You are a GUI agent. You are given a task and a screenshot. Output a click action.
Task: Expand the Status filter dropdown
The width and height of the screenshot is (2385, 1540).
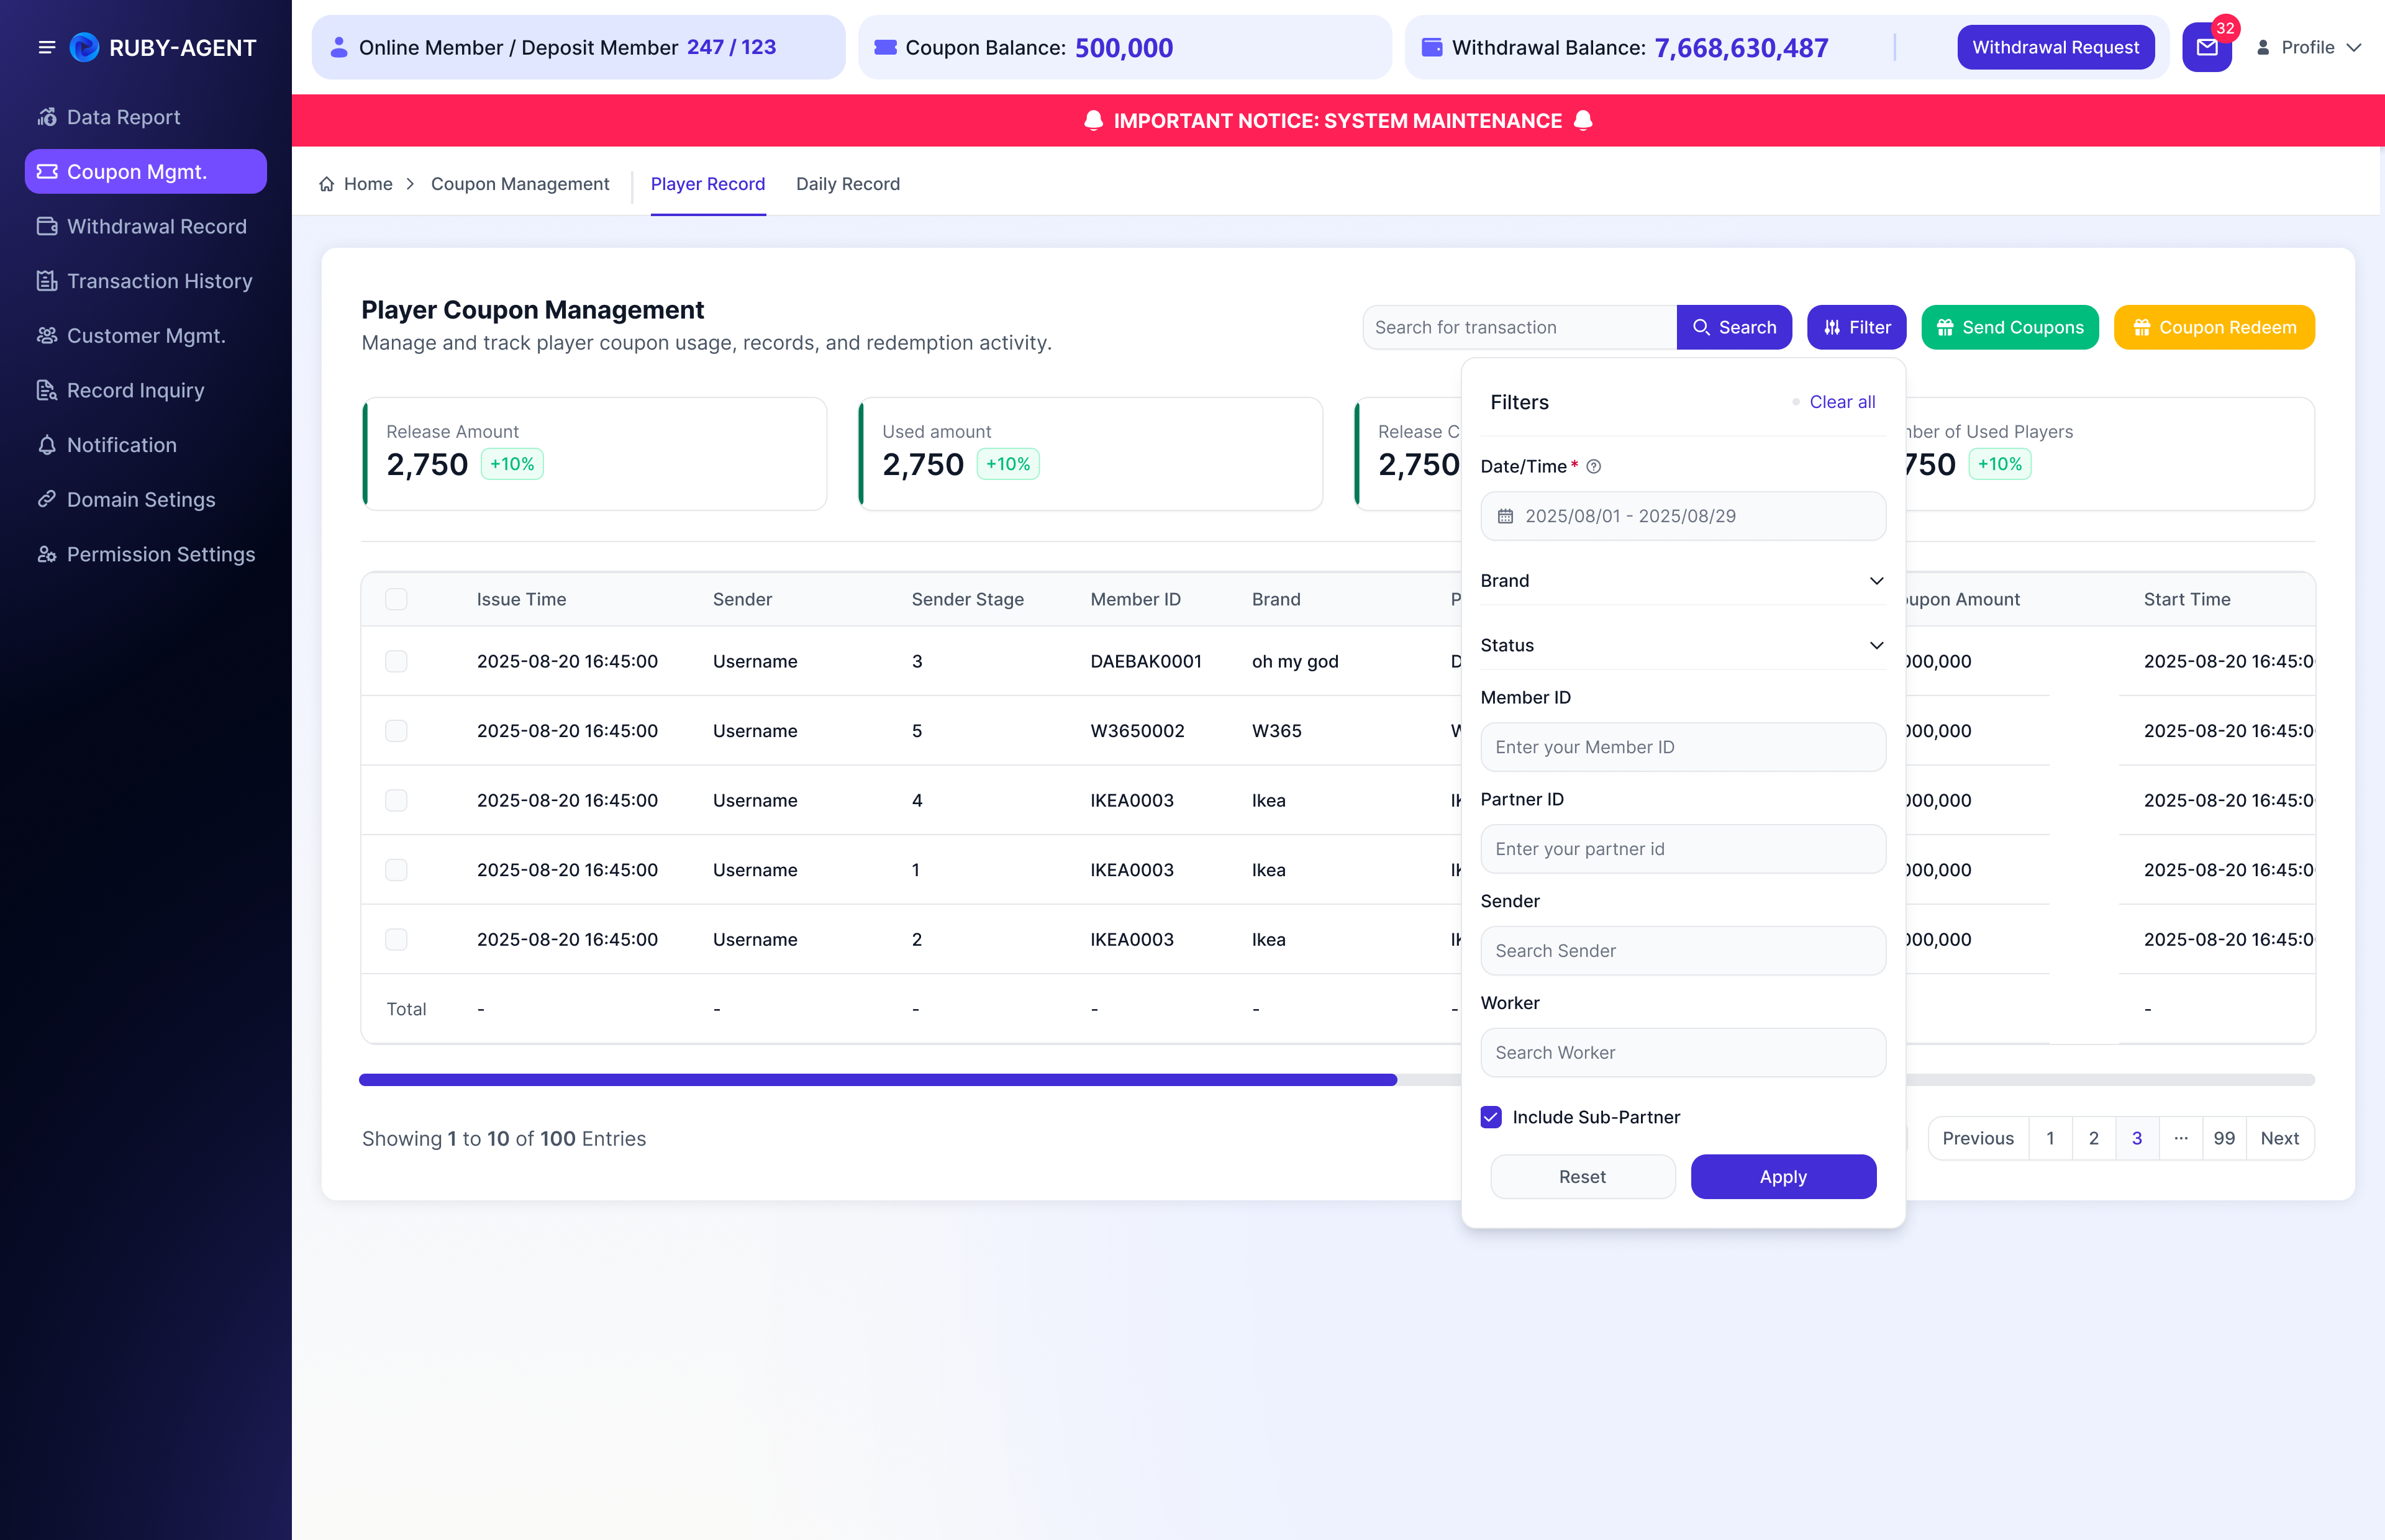click(1683, 645)
